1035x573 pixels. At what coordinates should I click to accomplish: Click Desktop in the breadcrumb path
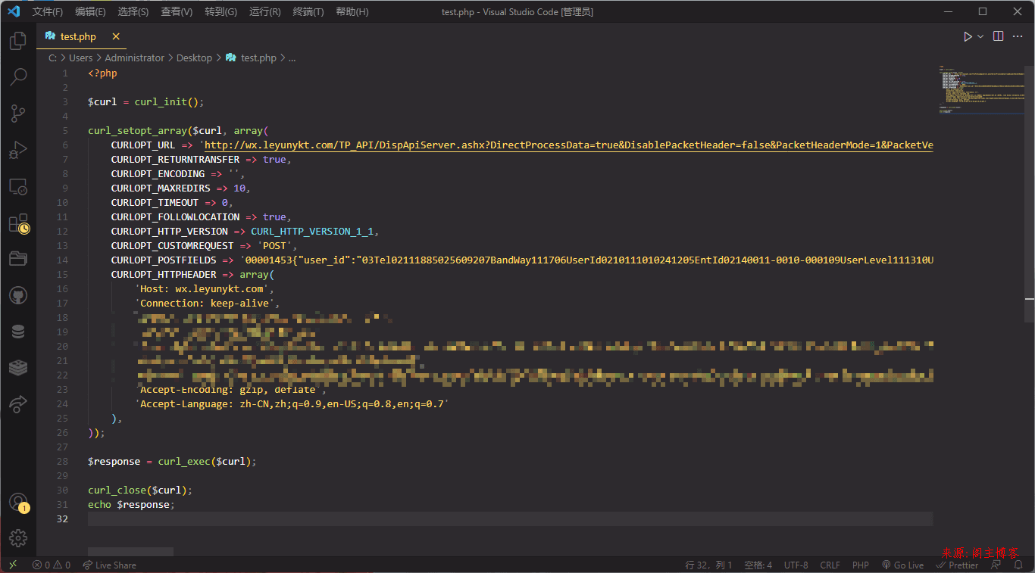click(194, 58)
